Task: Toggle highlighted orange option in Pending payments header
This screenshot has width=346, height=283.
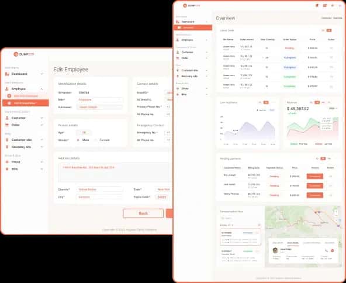Action: click(323, 158)
